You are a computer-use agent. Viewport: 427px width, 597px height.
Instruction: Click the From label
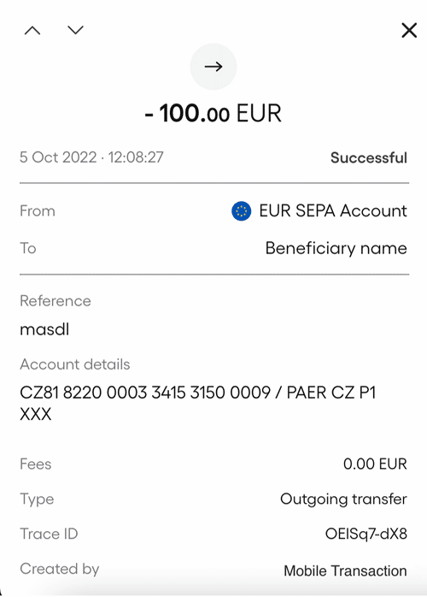[38, 211]
